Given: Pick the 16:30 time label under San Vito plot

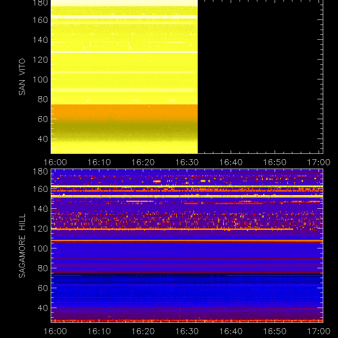Looking at the screenshot, I should (187, 162).
